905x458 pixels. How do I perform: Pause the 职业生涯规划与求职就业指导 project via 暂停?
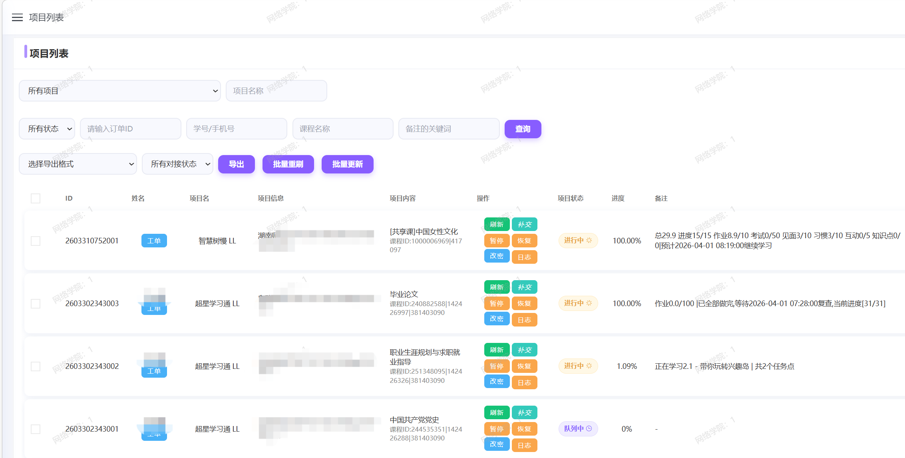(497, 366)
